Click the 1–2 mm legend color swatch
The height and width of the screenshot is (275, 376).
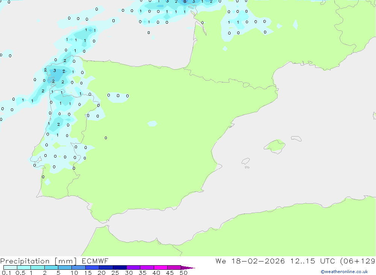point(38,267)
